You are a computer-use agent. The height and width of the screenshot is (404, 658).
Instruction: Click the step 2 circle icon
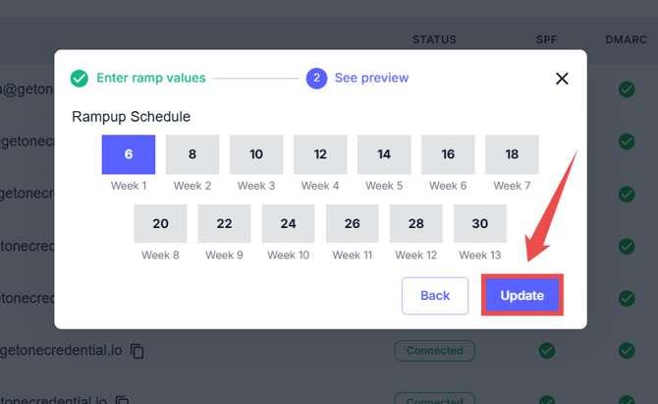[x=316, y=78]
